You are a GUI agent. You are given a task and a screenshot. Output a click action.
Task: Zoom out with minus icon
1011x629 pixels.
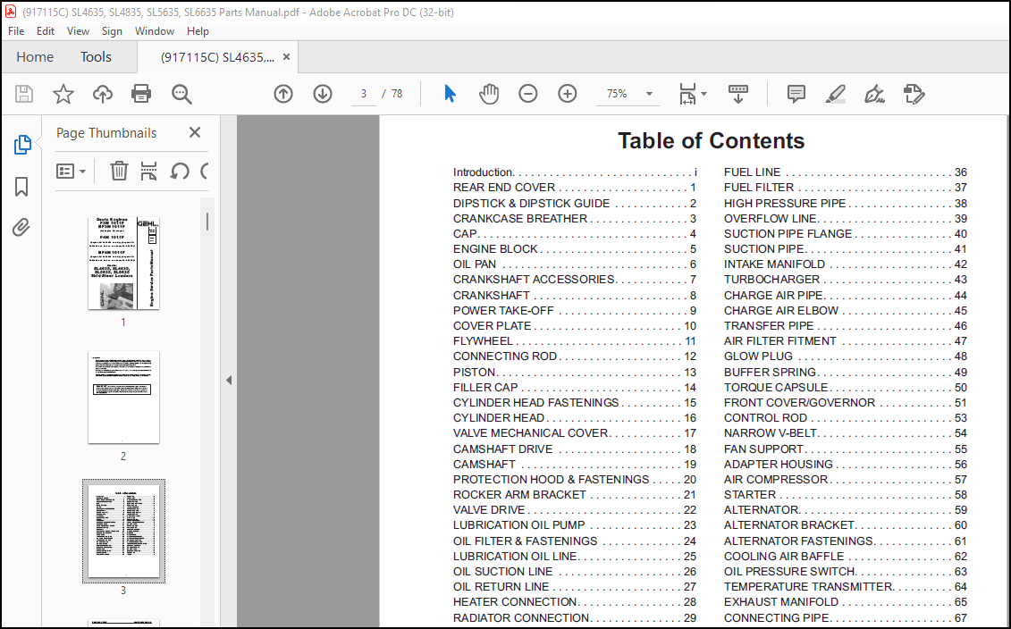(x=528, y=94)
